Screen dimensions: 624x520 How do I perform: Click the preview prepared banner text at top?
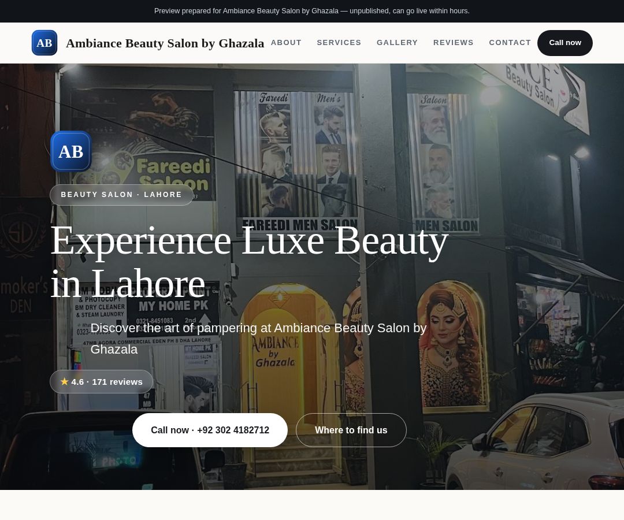click(x=312, y=11)
